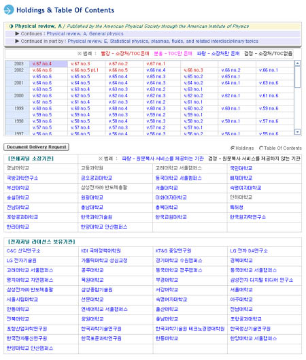Open the 울산대학교 link
The width and height of the screenshot is (306, 360).
(x=167, y=309)
